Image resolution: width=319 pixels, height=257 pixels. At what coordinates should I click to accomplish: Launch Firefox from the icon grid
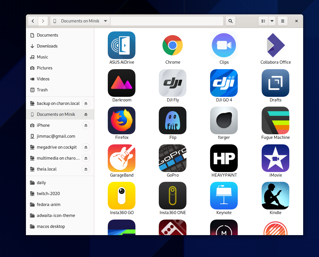[122, 120]
